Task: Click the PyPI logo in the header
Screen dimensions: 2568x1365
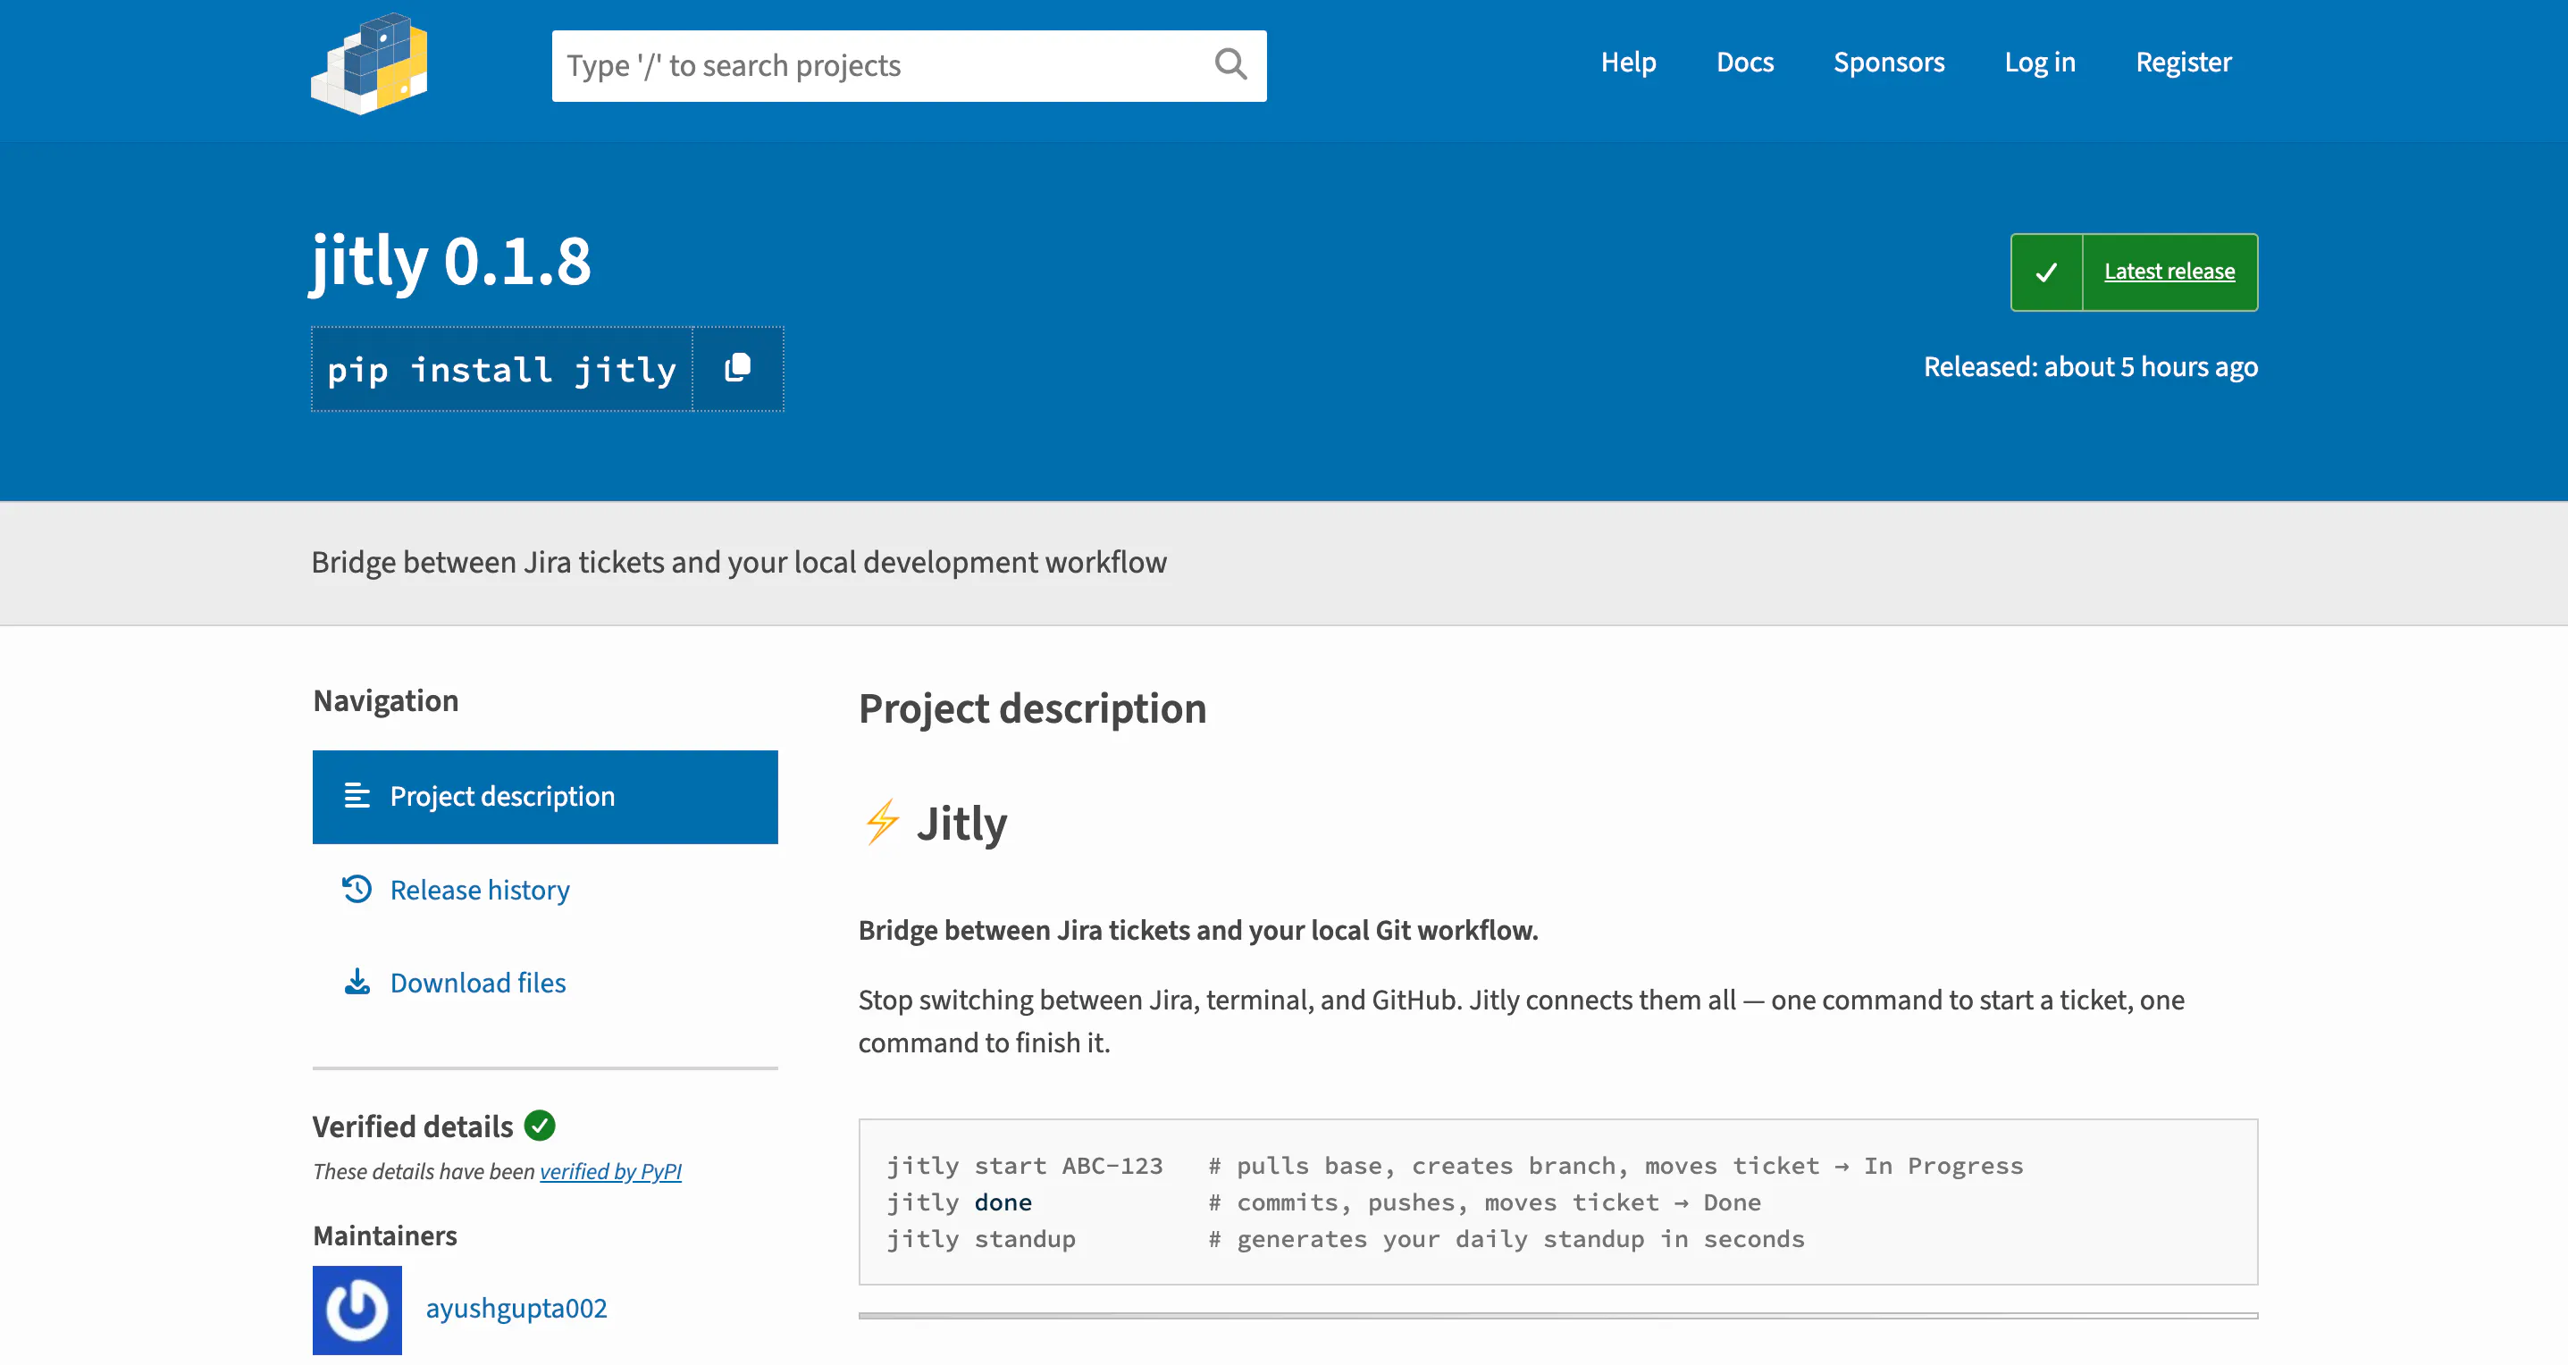Action: (x=370, y=63)
